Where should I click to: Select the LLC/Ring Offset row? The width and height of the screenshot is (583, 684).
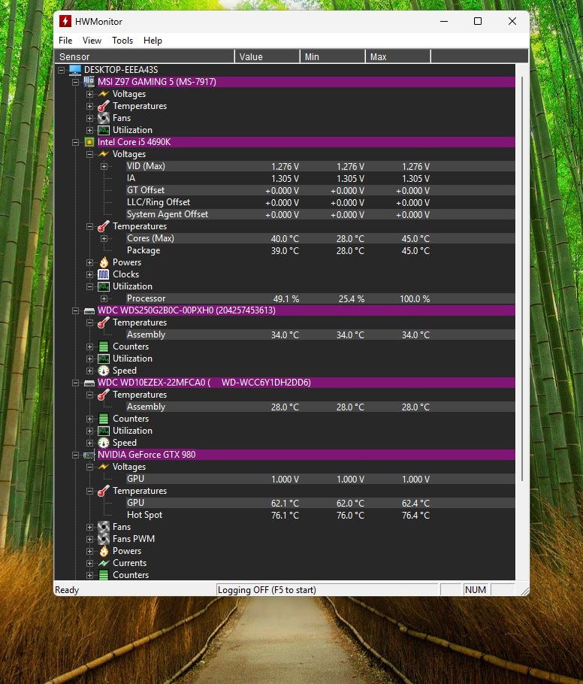point(321,202)
